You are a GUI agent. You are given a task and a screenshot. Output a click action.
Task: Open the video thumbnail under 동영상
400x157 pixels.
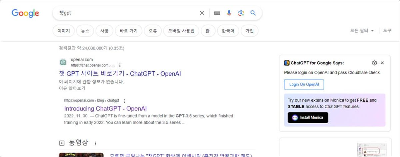[81, 155]
